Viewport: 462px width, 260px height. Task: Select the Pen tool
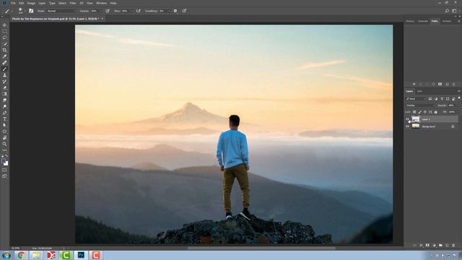click(4, 113)
